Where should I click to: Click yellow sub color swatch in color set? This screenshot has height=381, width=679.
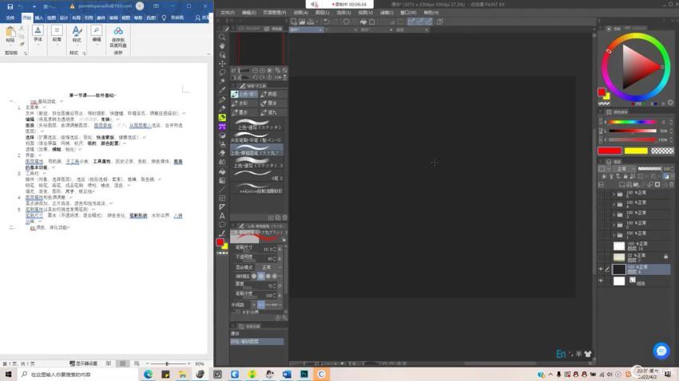click(636, 151)
